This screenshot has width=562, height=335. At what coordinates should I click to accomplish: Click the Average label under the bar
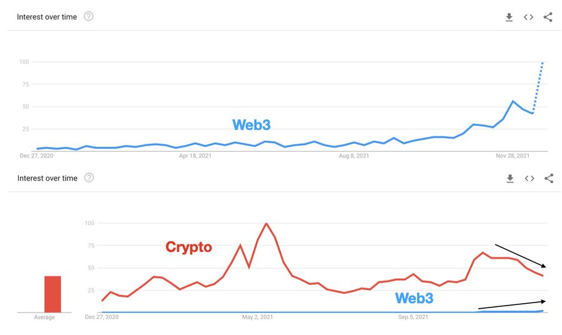pyautogui.click(x=44, y=317)
